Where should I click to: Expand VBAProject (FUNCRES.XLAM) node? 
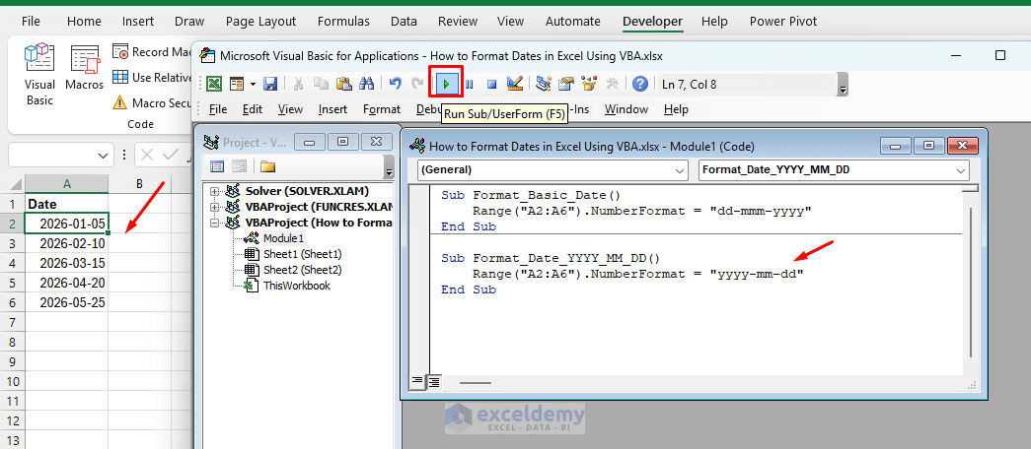coord(214,207)
